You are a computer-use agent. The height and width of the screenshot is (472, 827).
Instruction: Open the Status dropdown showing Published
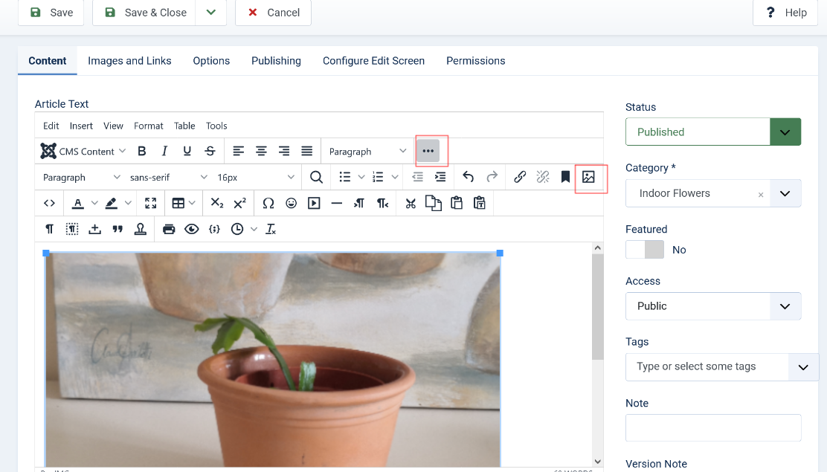coord(712,132)
